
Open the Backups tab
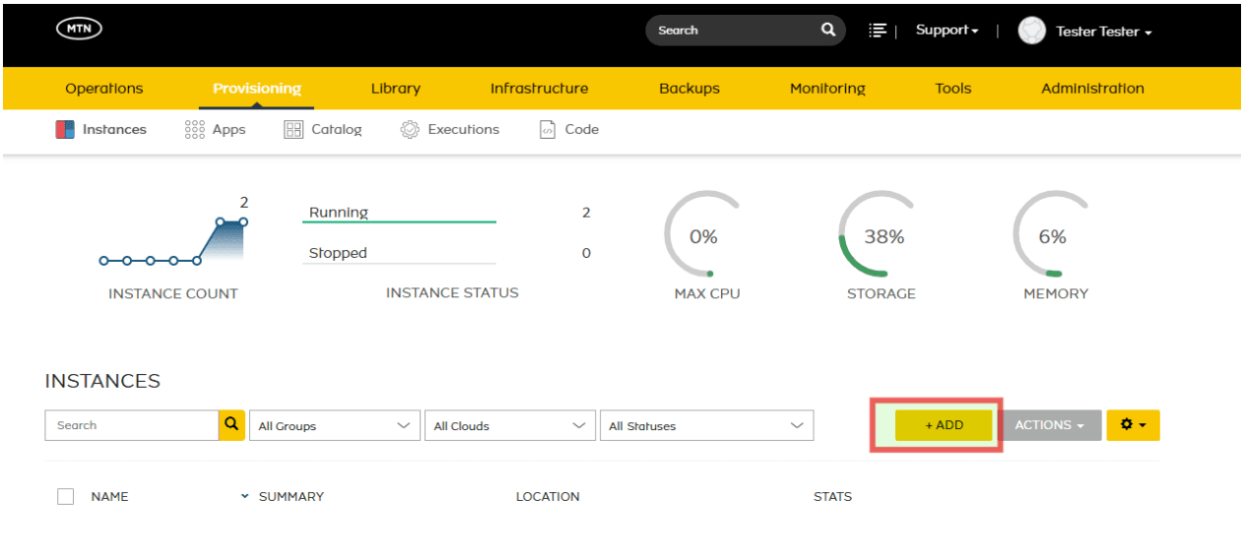tap(689, 89)
